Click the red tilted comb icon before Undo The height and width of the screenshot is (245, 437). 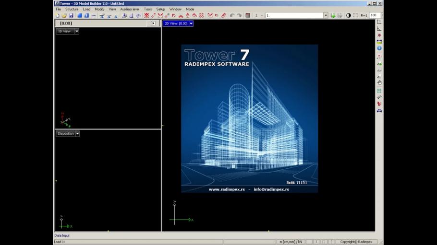(223, 16)
